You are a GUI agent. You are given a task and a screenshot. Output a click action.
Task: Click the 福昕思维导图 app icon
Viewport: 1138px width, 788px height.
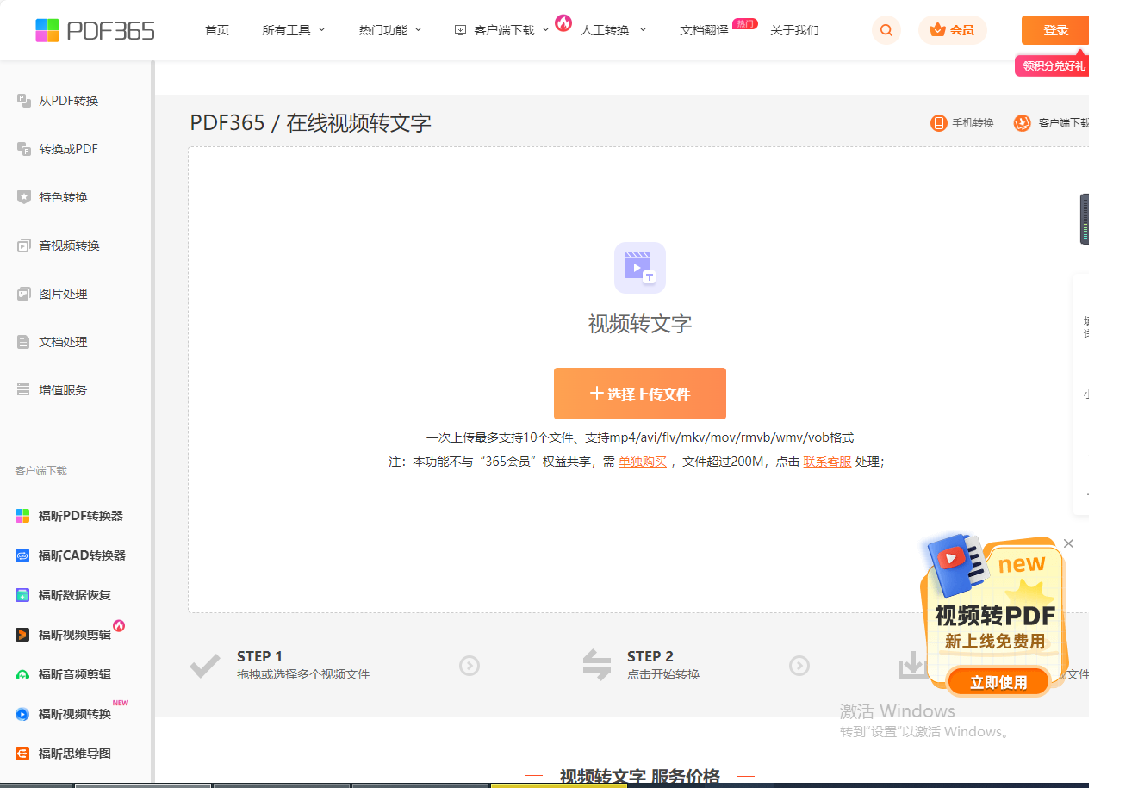[x=22, y=754]
